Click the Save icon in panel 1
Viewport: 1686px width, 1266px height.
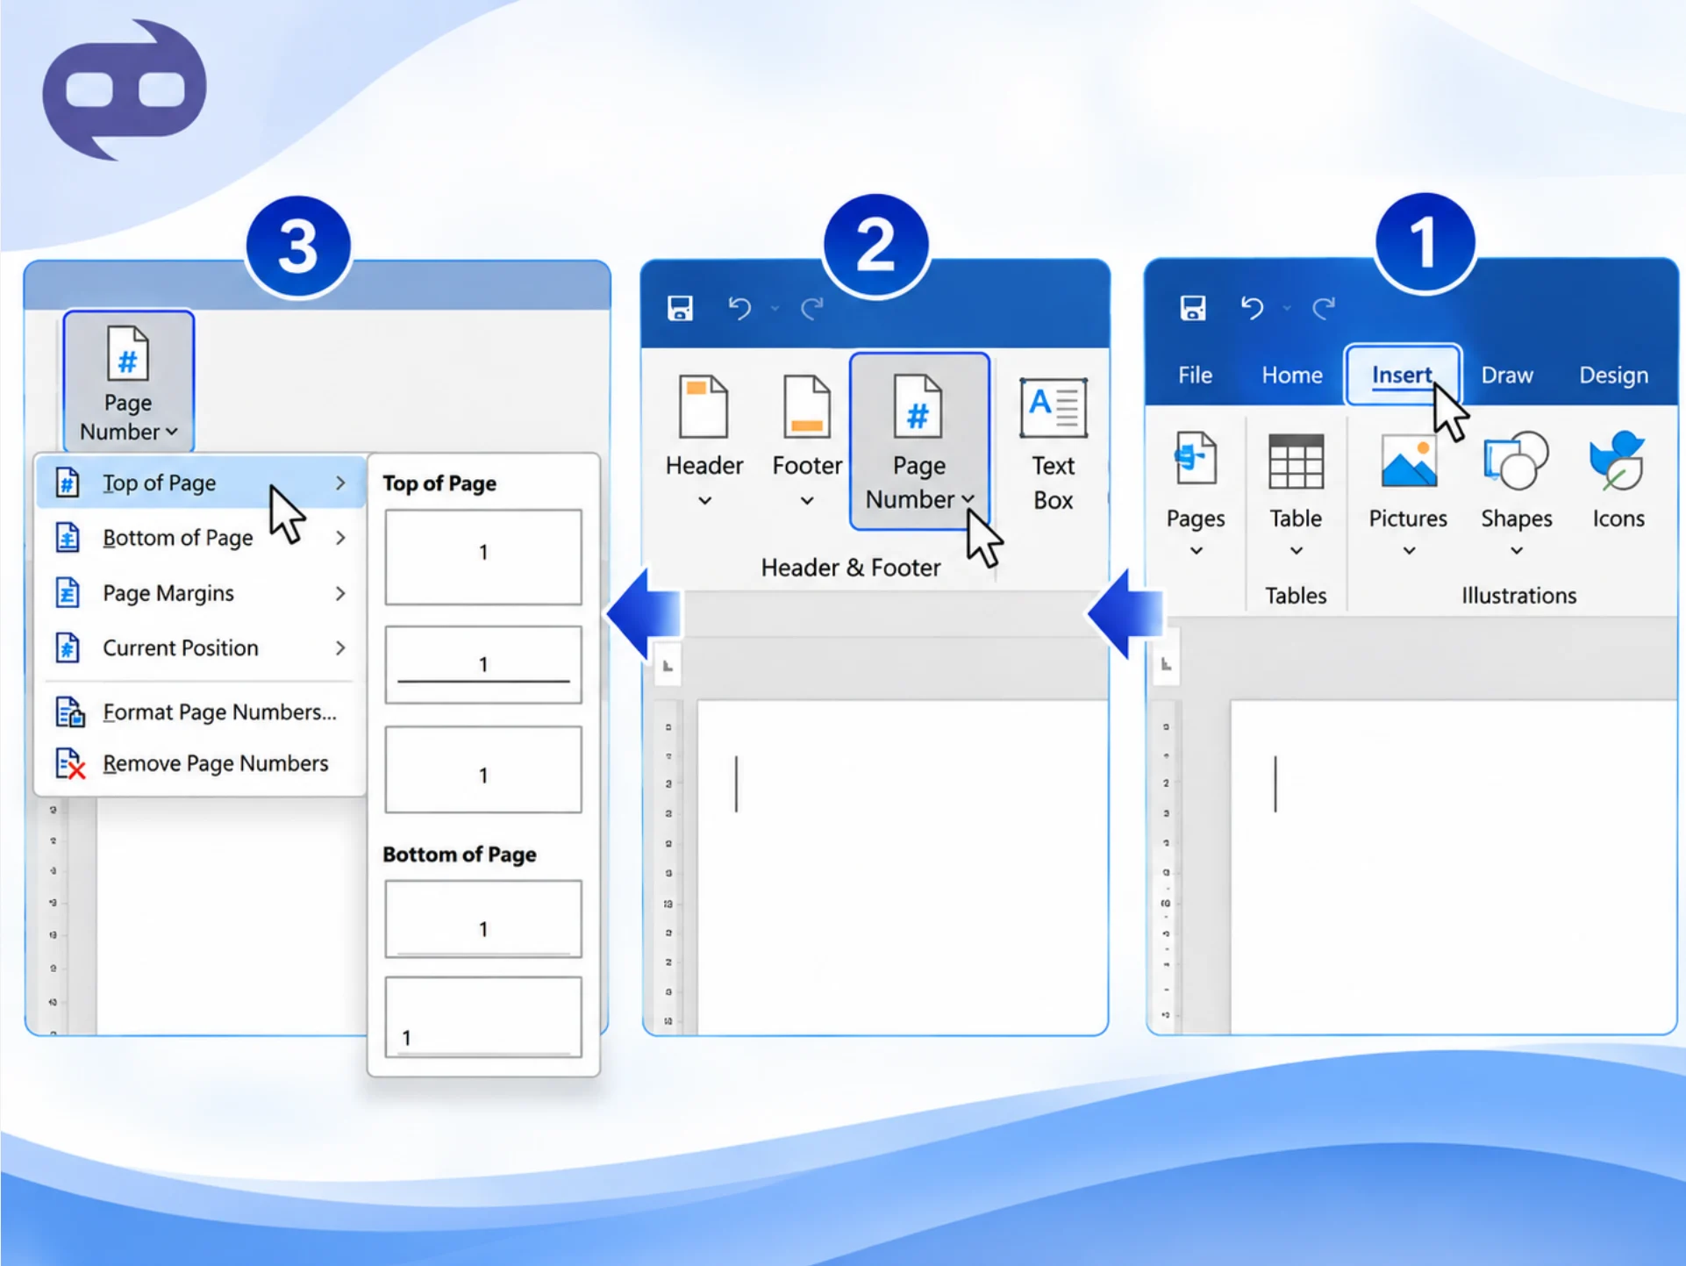1192,308
